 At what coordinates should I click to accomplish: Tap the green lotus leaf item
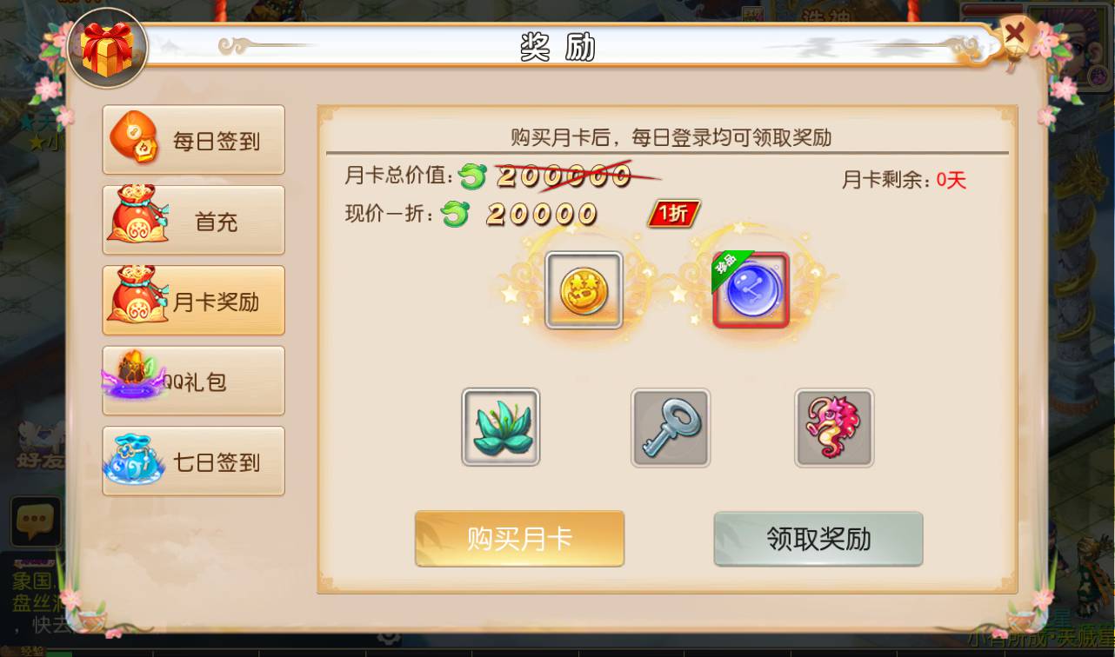point(501,427)
